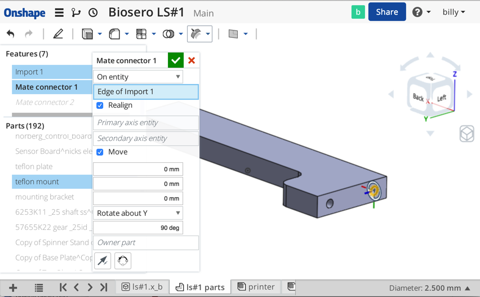The width and height of the screenshot is (480, 297).
Task: Select the Edge of Import 1 field
Action: (146, 92)
